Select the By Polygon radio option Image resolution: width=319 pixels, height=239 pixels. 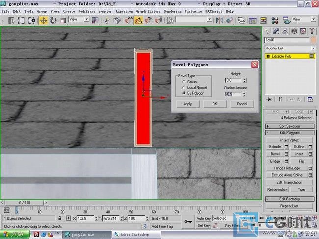(184, 93)
